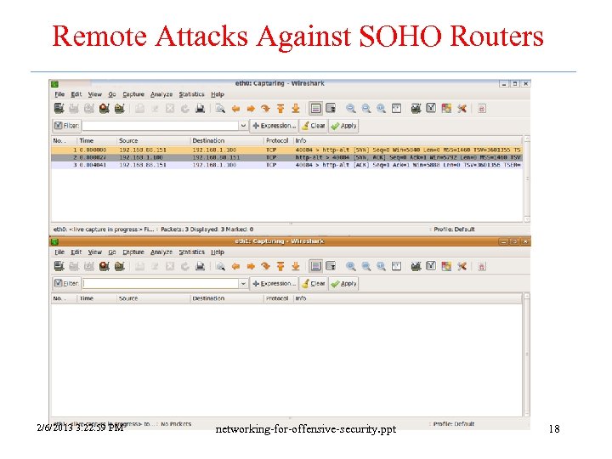Open display filters icon in eth0 toolbar
The image size is (612, 459).
[431, 108]
